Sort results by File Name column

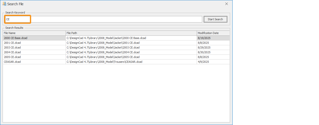click(x=34, y=33)
